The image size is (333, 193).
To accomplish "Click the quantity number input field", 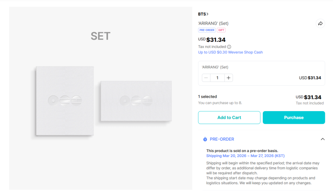I will 217,78.
